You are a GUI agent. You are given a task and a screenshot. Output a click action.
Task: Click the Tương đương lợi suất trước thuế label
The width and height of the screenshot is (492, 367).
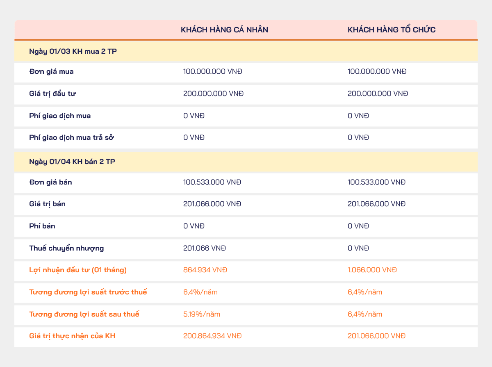click(x=88, y=292)
